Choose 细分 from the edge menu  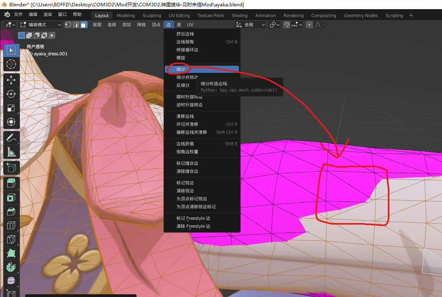pos(180,69)
